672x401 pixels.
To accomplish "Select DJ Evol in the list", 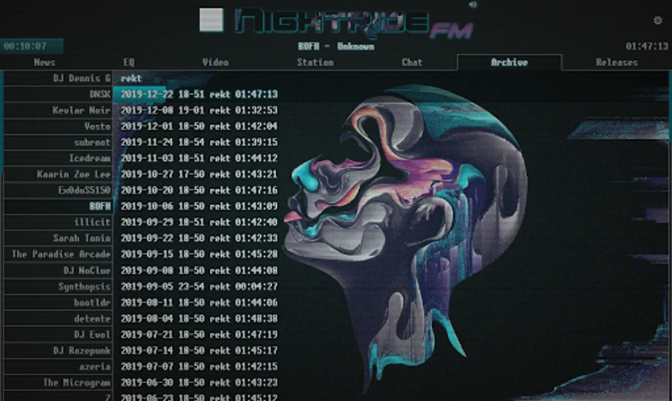I will [58, 334].
